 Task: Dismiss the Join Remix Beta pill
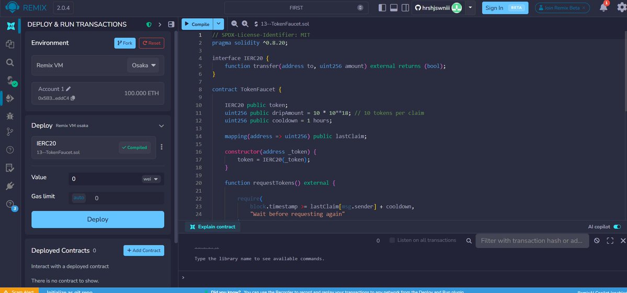(584, 8)
